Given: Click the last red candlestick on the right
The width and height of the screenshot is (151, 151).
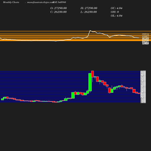Looking at the screenshot, I should point(139,93).
